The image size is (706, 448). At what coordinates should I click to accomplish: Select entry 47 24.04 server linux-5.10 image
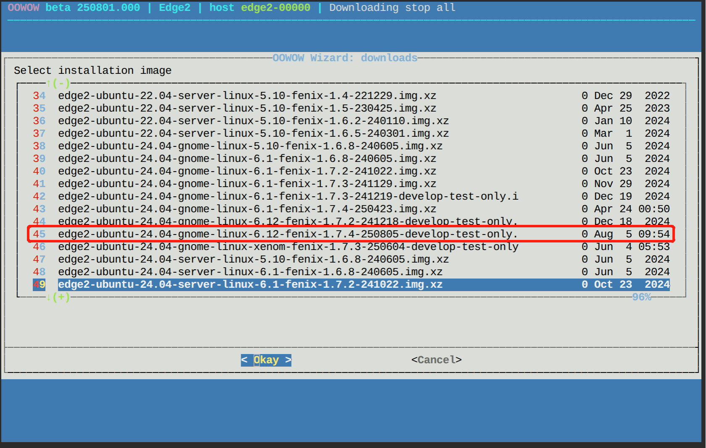253,259
